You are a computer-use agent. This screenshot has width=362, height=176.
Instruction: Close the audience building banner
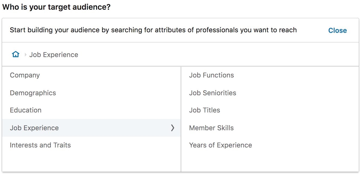tap(337, 30)
